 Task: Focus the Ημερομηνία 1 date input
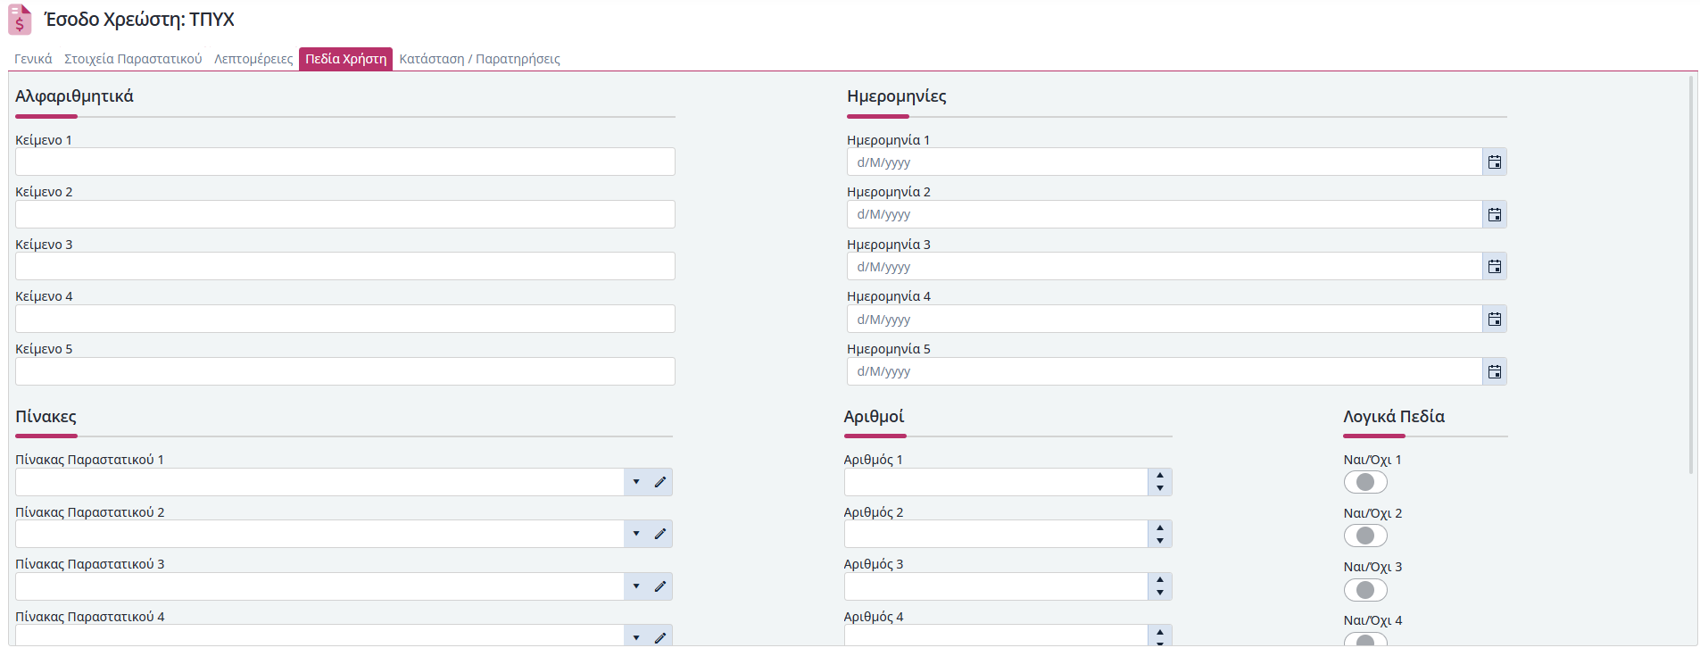tap(1165, 162)
